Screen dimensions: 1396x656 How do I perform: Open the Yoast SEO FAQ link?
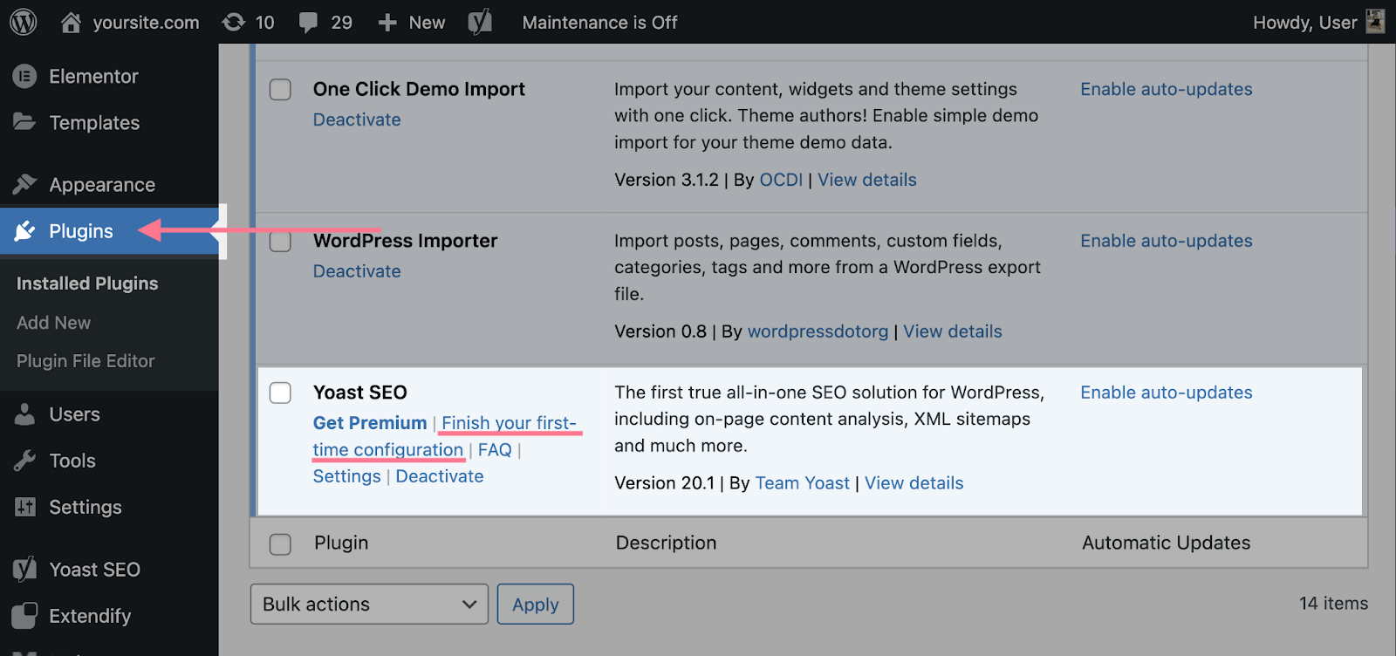(495, 450)
